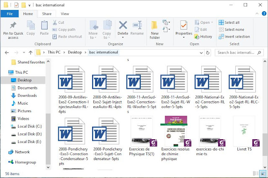268x178 pixels.
Task: Select This PC in navigation pane
Action: coord(18,72)
